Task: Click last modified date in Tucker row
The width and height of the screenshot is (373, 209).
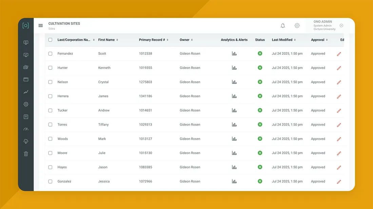Action: coord(287,110)
